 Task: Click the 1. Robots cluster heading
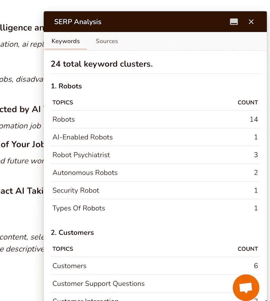[66, 86]
